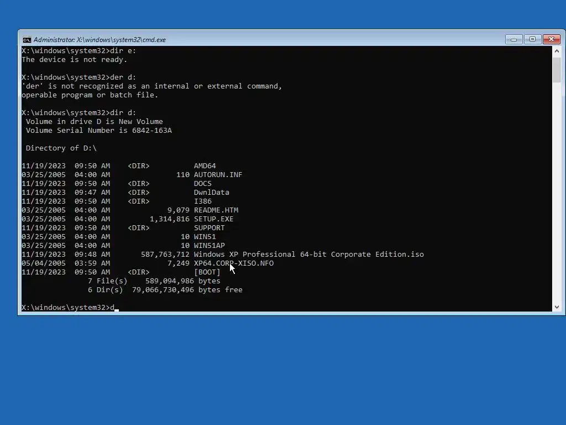Click the SUPPORT directory entry
This screenshot has height=425, width=566.
pos(209,227)
